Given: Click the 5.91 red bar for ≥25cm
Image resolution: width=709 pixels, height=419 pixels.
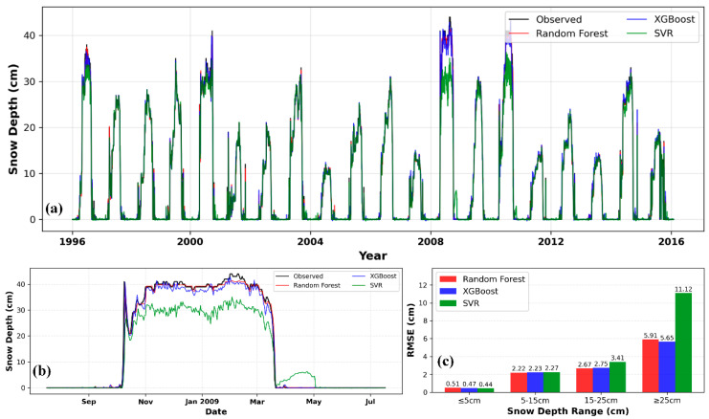Looking at the screenshot, I should point(651,365).
